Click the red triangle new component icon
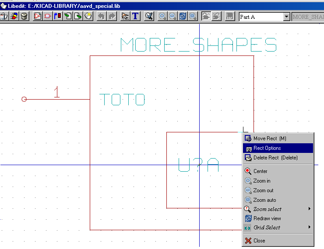 [x=38, y=17]
